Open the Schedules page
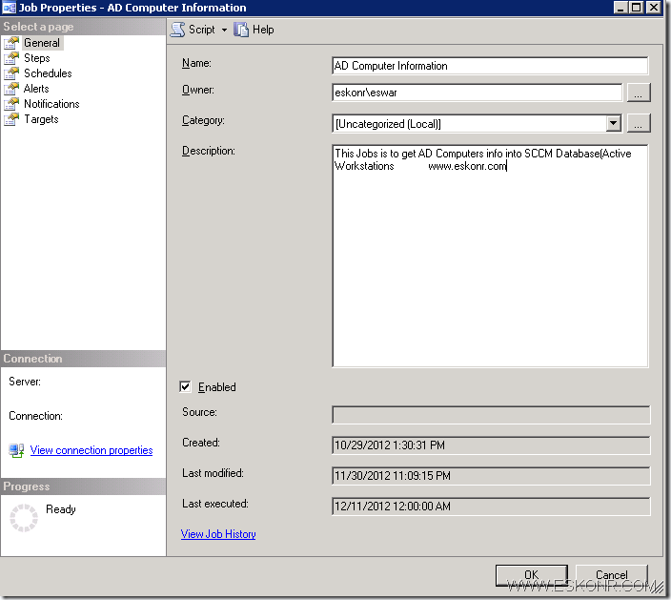Image resolution: width=671 pixels, height=600 pixels. [48, 73]
